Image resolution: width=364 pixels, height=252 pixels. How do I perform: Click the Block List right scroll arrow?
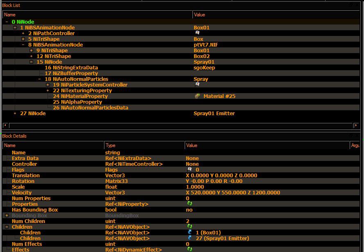coord(356,125)
